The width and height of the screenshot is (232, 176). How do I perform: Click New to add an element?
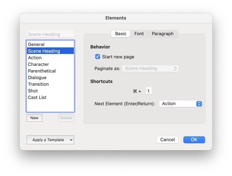coord(34,118)
